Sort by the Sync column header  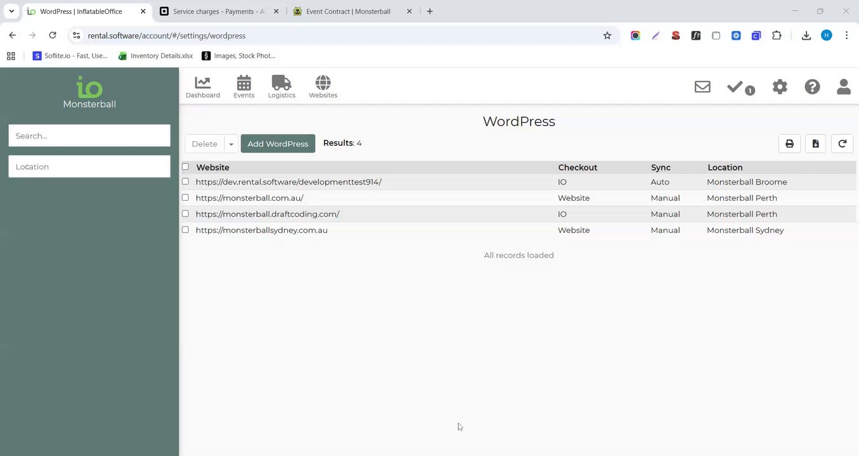coord(661,167)
